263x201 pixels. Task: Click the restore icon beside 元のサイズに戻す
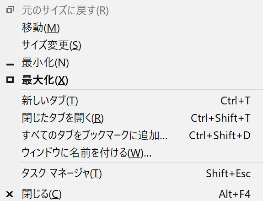click(10, 10)
